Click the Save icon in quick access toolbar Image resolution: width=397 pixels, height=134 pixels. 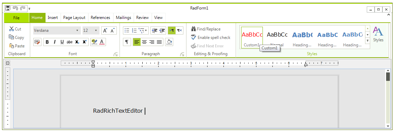[x=8, y=8]
